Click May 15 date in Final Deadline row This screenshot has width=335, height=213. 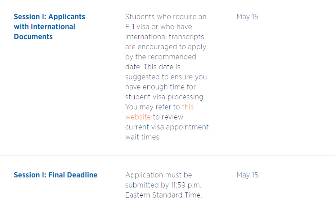pos(247,175)
